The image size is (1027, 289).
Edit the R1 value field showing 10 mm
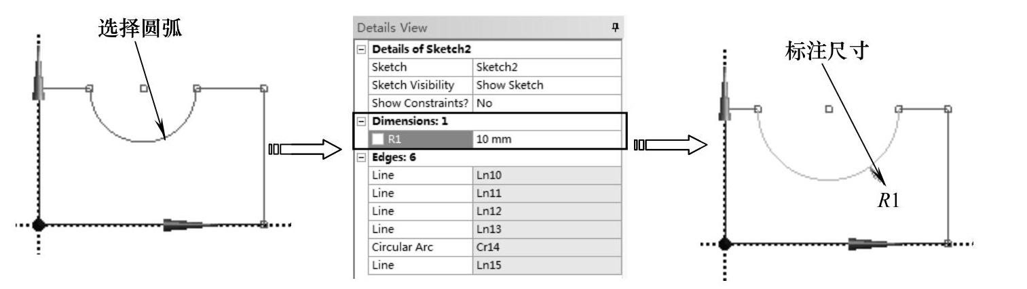tap(546, 139)
